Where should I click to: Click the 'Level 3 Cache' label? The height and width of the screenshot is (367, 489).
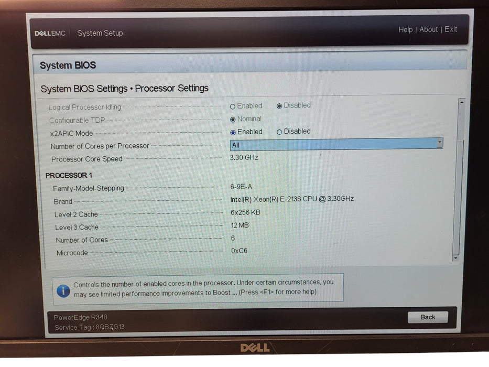77,228
